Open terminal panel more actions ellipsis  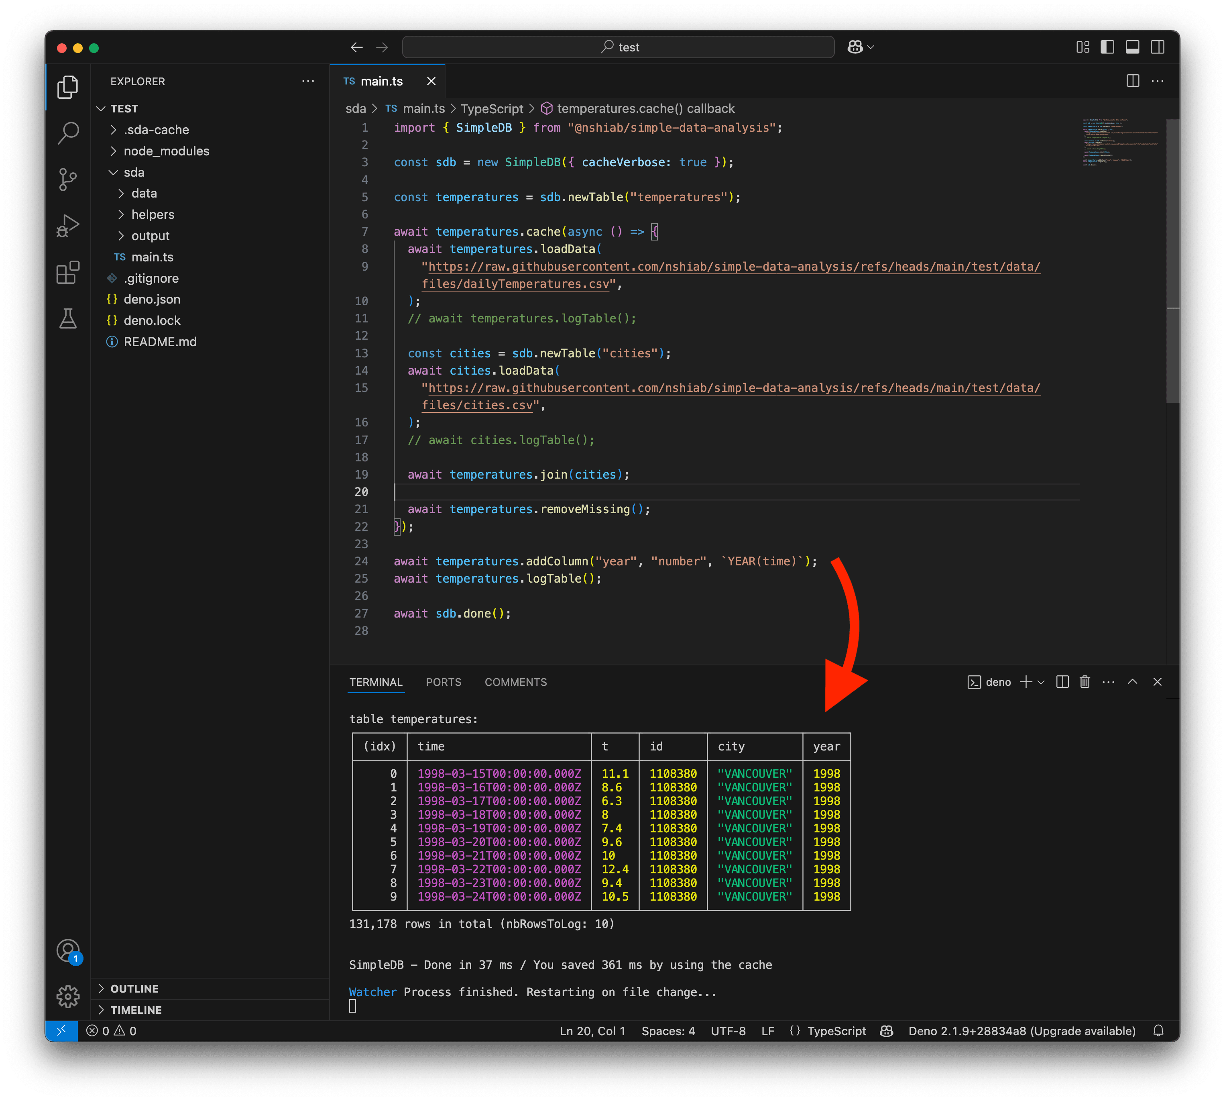pyautogui.click(x=1108, y=682)
